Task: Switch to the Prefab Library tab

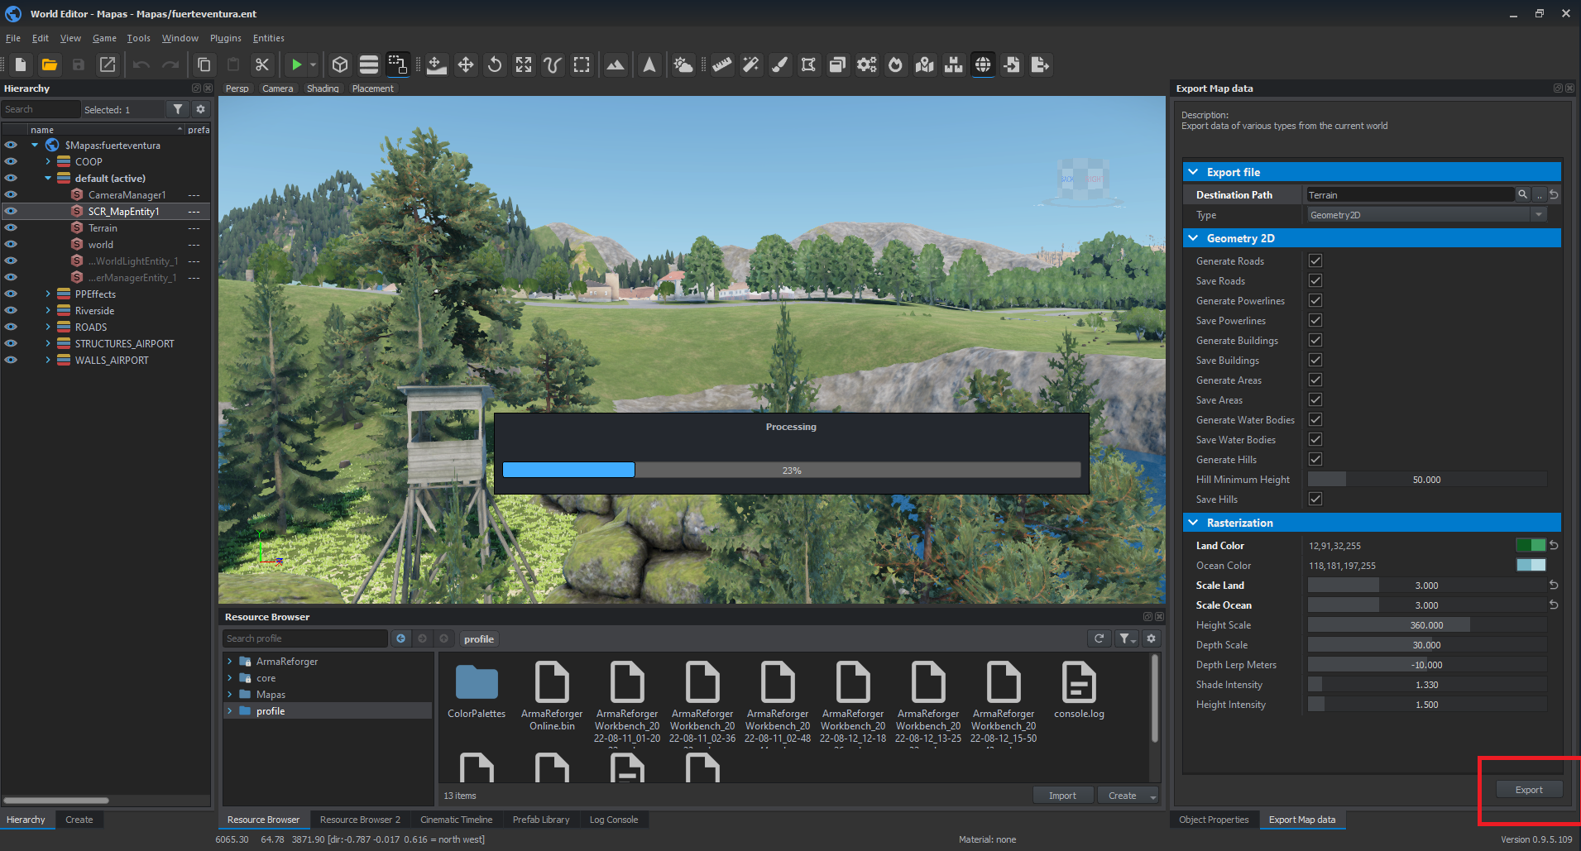Action: (541, 820)
